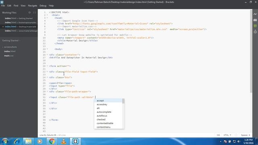258x145 pixels.
Task: Click the network status tray icon
Action: coord(234,141)
